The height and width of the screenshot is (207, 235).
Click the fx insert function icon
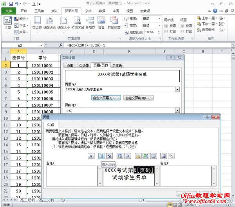61,45
